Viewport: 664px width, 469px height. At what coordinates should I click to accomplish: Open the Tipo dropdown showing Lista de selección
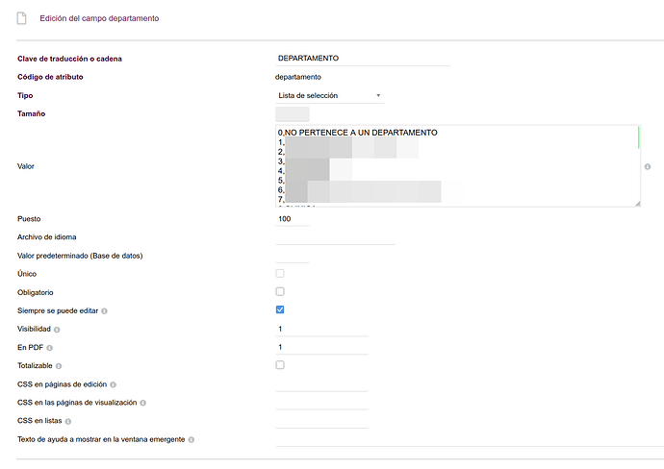tap(329, 96)
